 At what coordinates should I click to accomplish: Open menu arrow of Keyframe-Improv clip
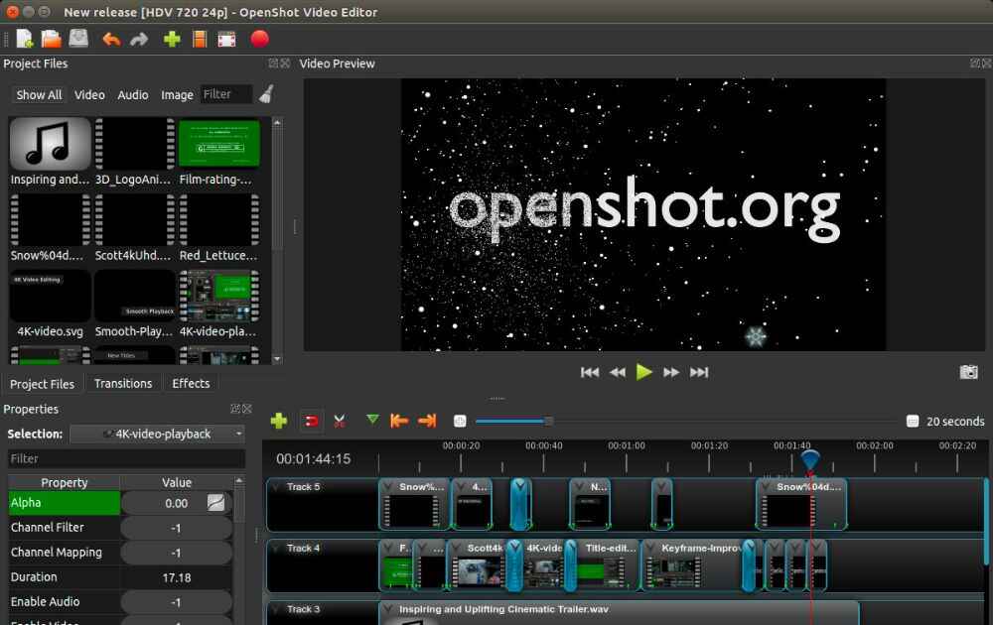[650, 548]
